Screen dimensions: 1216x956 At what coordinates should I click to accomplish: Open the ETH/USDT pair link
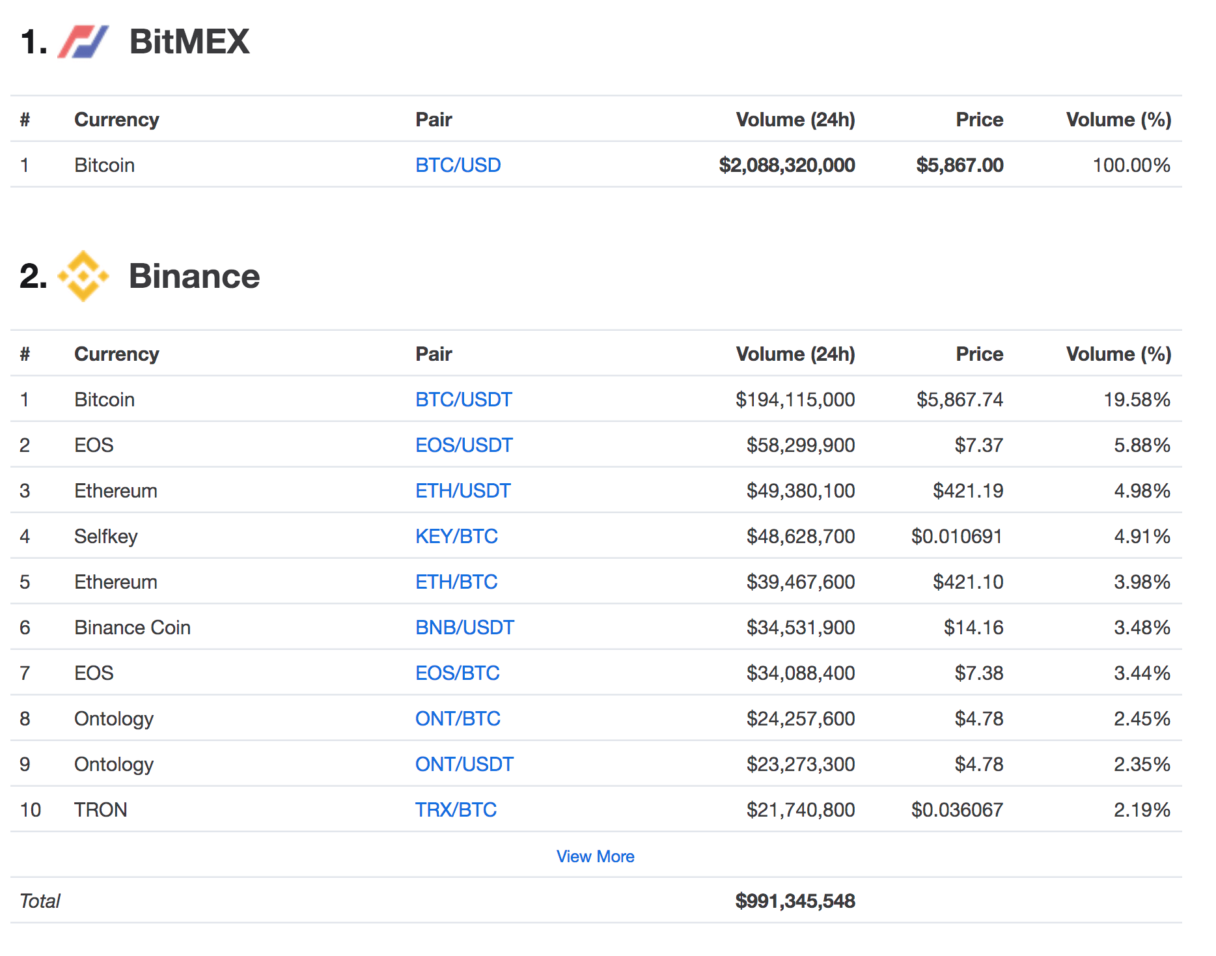[x=463, y=491]
